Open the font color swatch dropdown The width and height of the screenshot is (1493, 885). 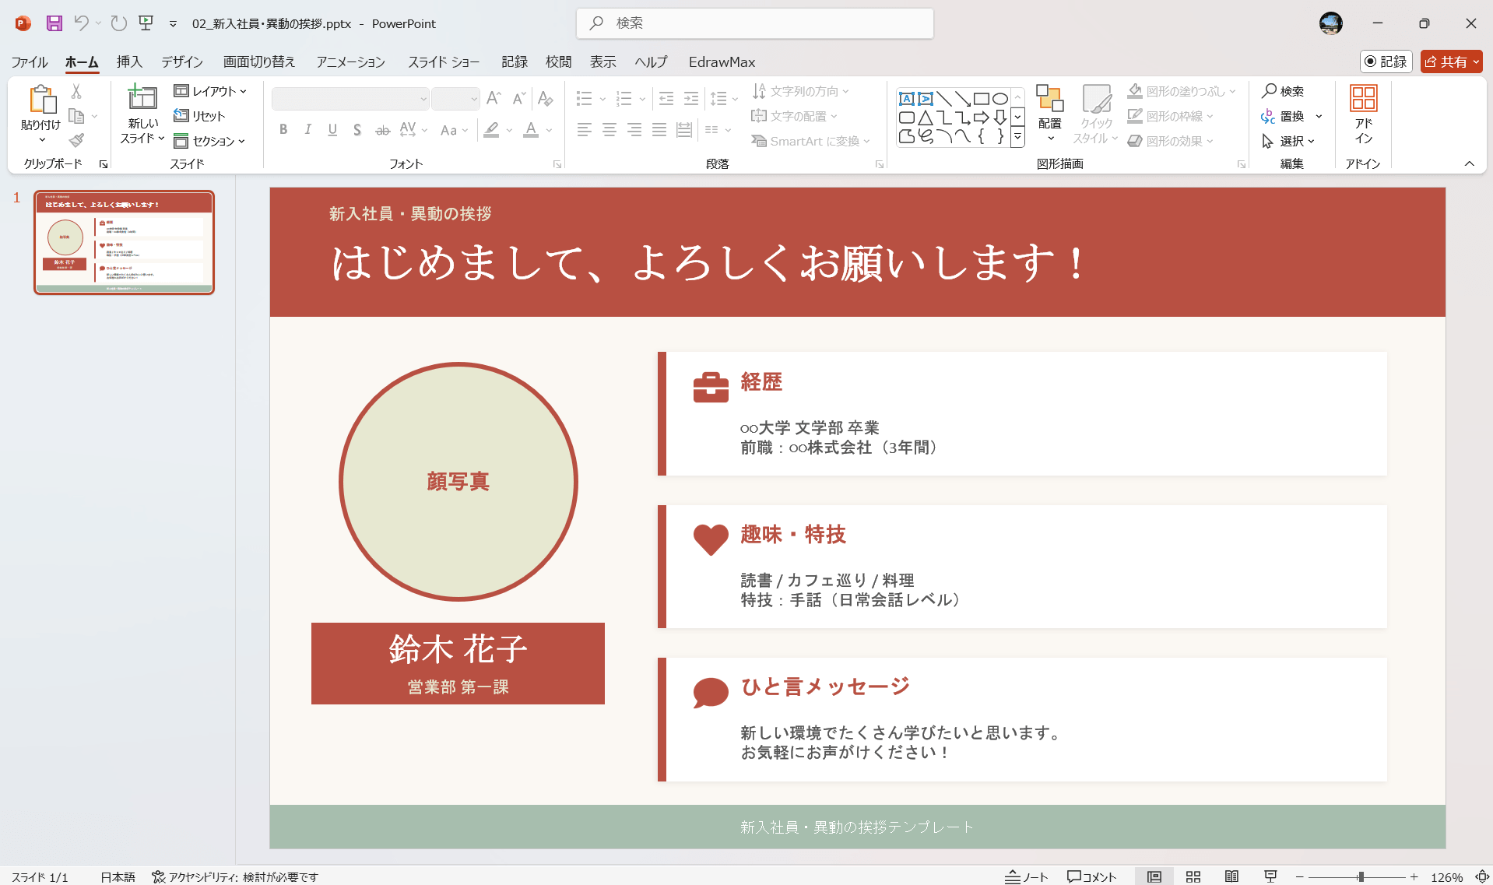(550, 131)
